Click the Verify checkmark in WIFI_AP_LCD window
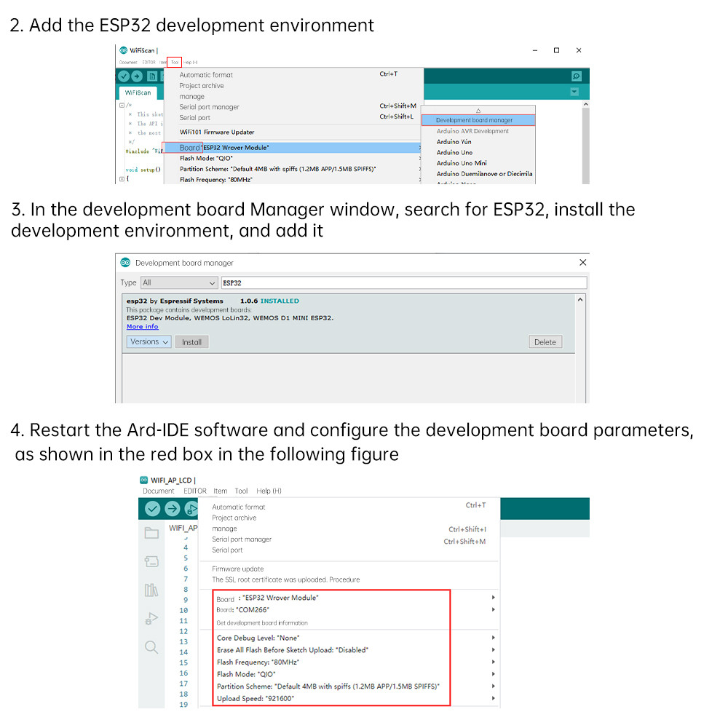The width and height of the screenshot is (728, 728). click(x=152, y=509)
